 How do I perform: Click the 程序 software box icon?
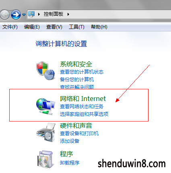pos(45,159)
